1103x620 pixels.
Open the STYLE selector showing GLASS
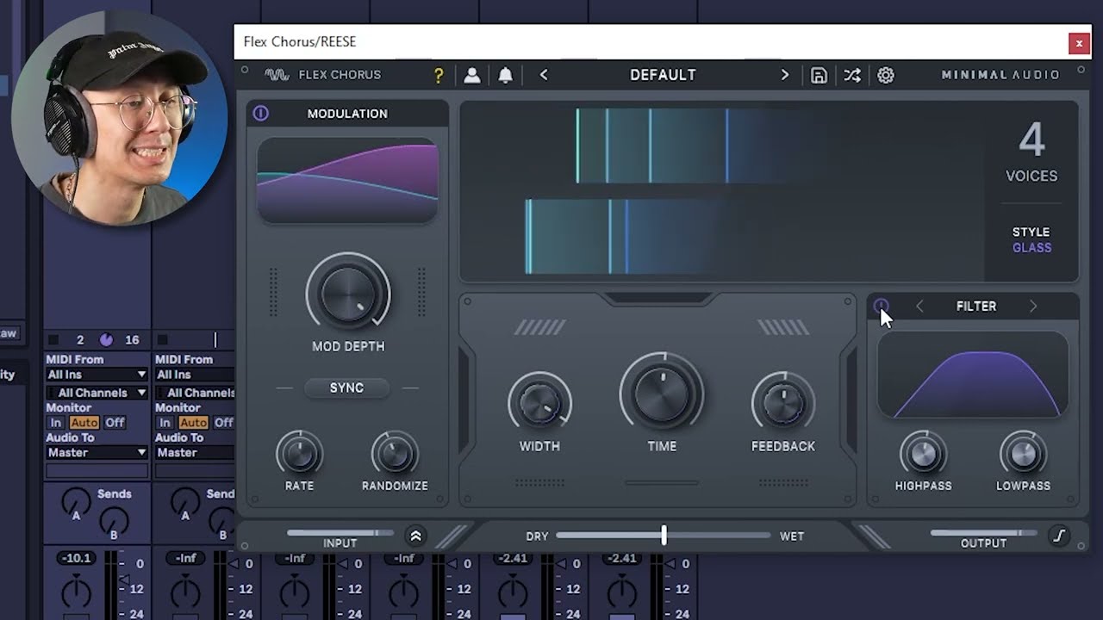pos(1031,240)
